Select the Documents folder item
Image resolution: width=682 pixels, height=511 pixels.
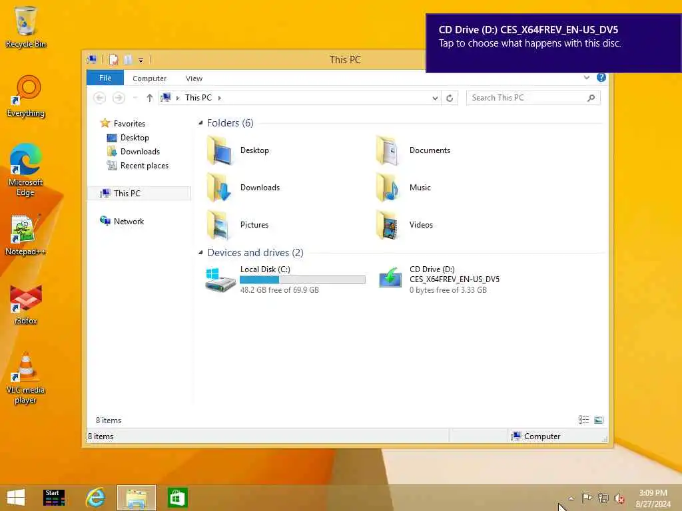click(x=412, y=150)
